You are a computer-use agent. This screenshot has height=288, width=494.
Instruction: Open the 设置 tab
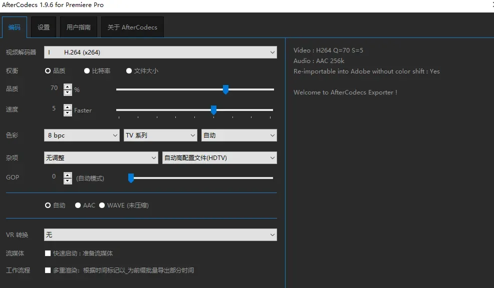[44, 27]
